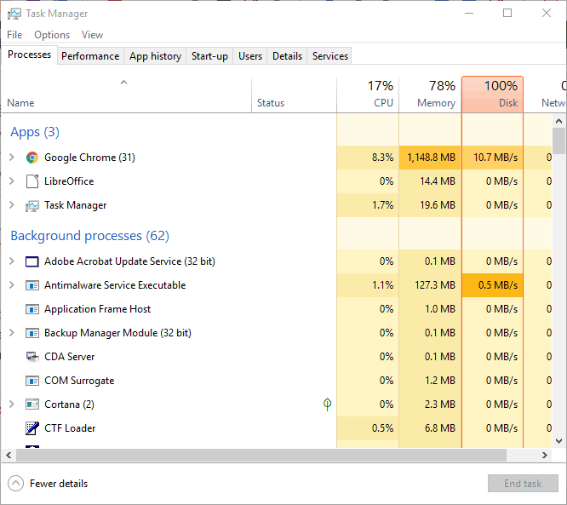Switch to the Details tab
Image resolution: width=567 pixels, height=505 pixels.
(x=287, y=56)
